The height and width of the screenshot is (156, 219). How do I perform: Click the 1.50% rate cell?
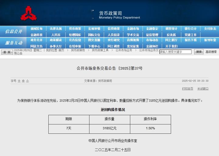(151, 128)
